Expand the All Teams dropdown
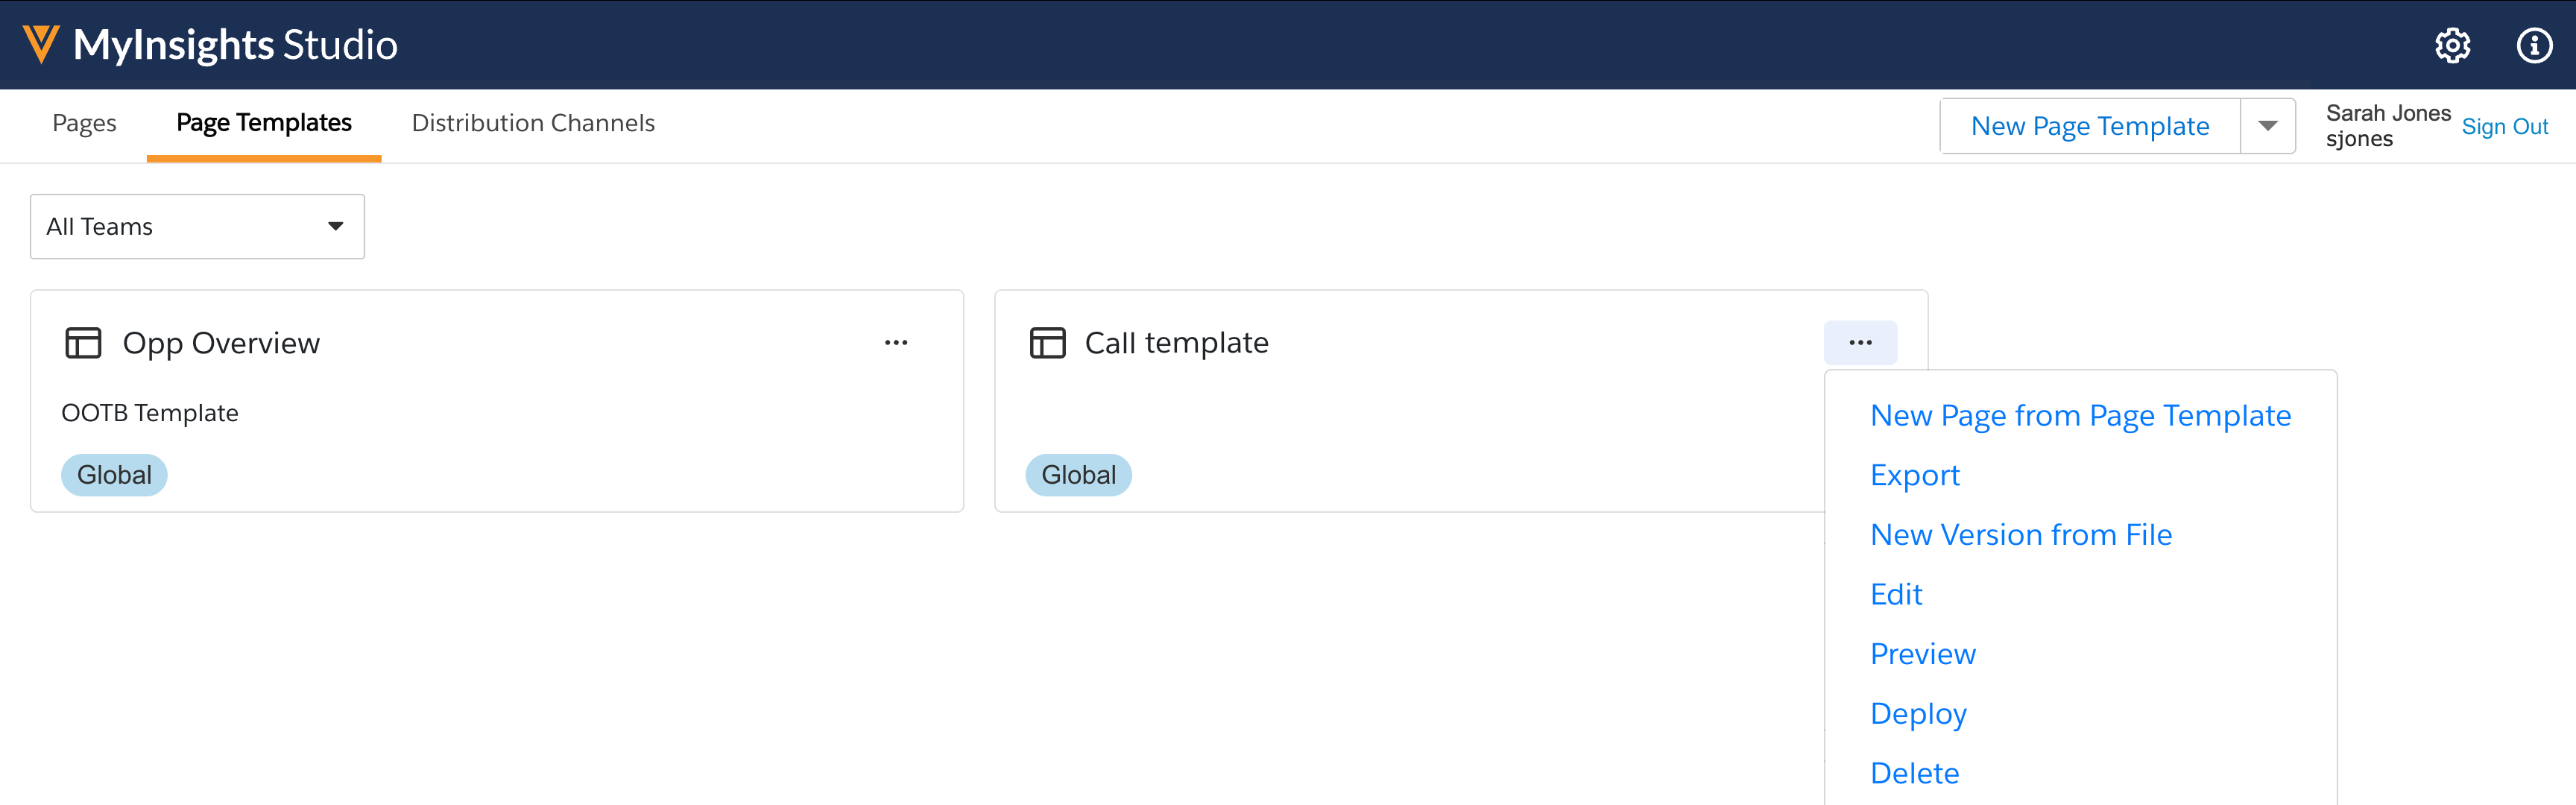2576x805 pixels. pyautogui.click(x=197, y=227)
